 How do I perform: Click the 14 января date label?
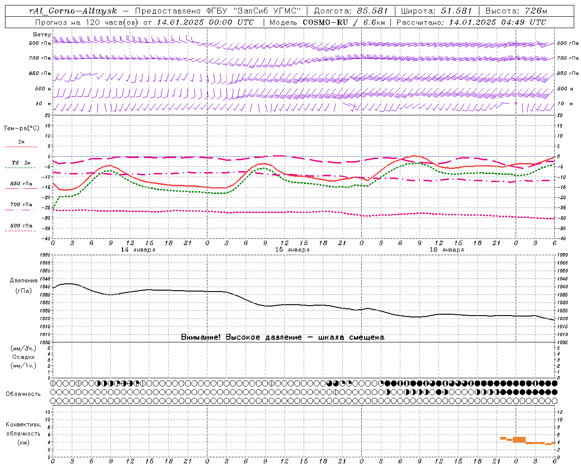[x=138, y=250]
